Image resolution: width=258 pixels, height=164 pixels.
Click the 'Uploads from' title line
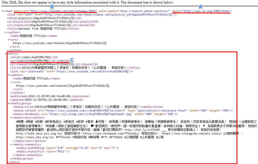43,29
